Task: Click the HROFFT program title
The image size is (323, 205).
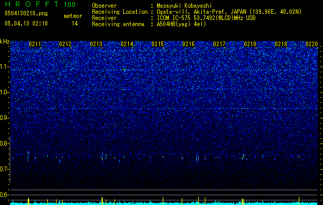Action: 32,4
